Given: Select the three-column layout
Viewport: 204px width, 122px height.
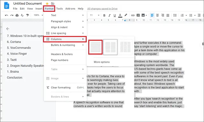Looking at the screenshot, I should click(125, 47).
